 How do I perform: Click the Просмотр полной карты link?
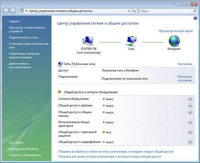176,31
